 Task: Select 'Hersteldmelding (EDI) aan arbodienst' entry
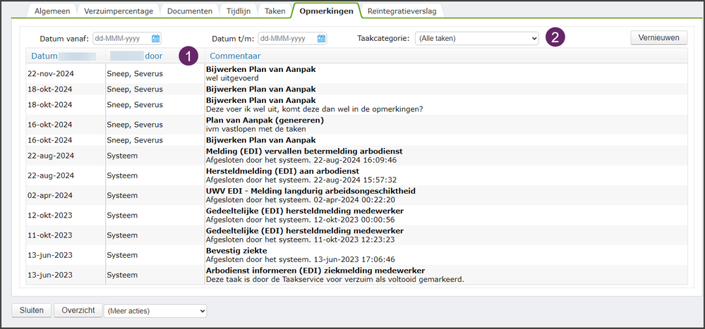coord(282,171)
